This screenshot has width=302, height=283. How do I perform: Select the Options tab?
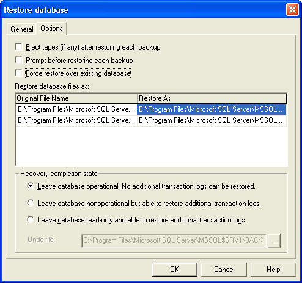pos(51,28)
